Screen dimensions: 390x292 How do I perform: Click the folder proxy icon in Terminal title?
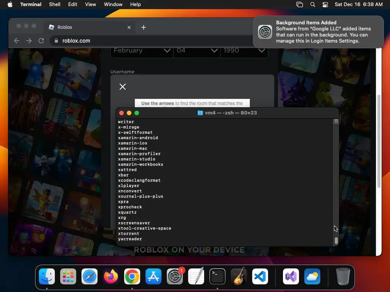[x=200, y=113]
